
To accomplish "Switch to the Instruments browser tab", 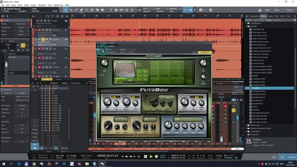I will click(254, 16).
